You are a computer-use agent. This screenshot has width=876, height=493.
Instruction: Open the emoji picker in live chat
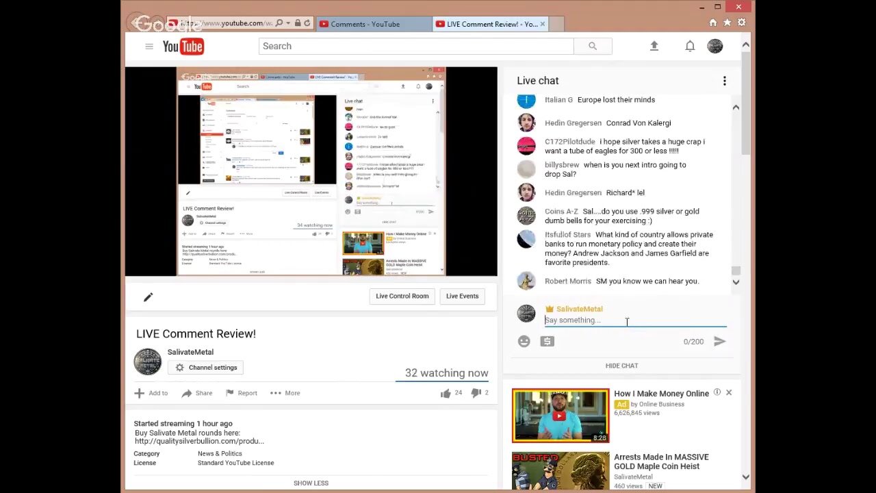pyautogui.click(x=524, y=341)
